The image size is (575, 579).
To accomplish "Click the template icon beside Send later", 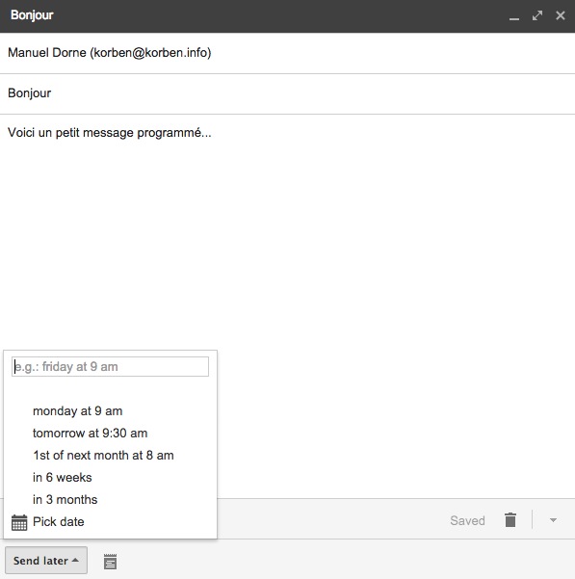I will click(110, 562).
